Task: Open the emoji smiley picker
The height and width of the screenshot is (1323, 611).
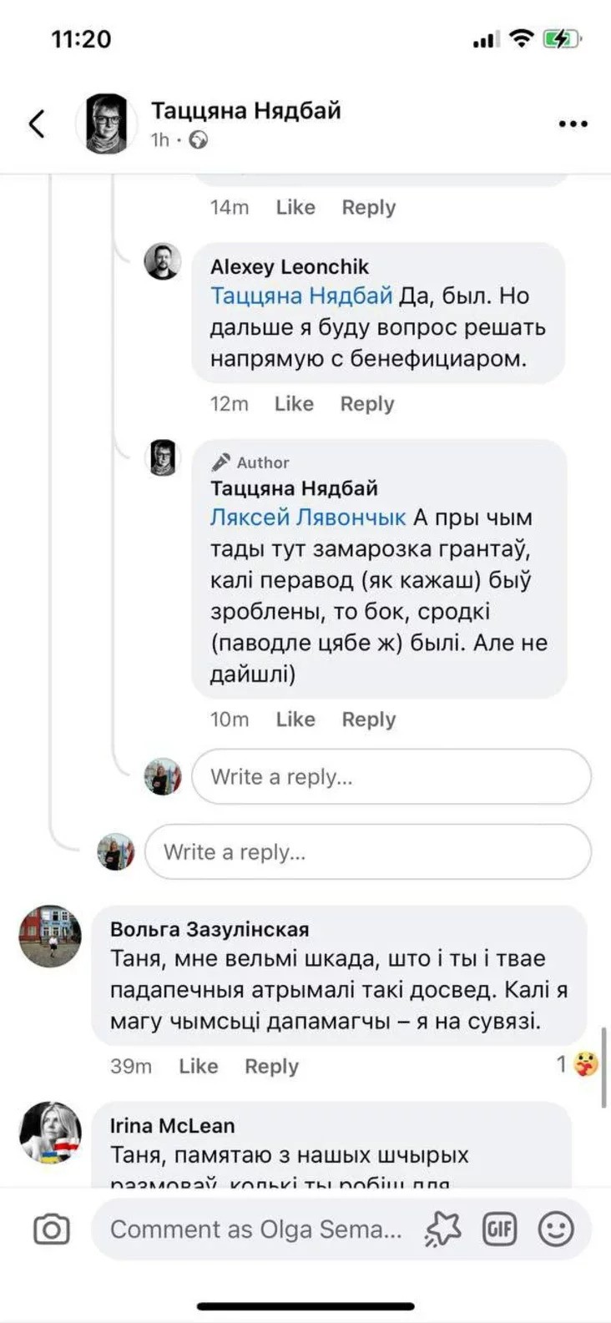Action: pos(556,1230)
